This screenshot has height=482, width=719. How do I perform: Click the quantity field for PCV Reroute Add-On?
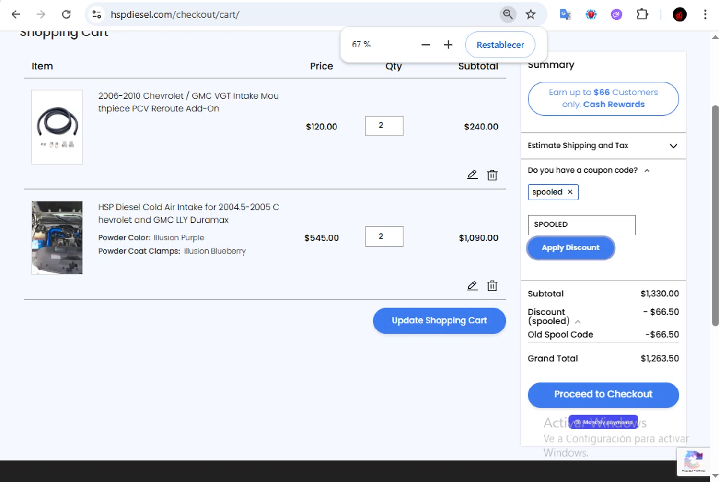click(x=384, y=126)
